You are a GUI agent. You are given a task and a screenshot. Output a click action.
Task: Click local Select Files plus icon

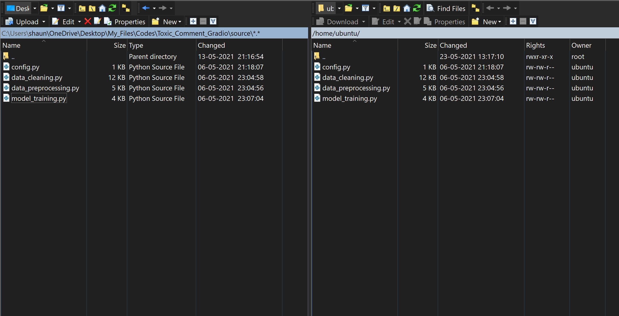point(193,21)
